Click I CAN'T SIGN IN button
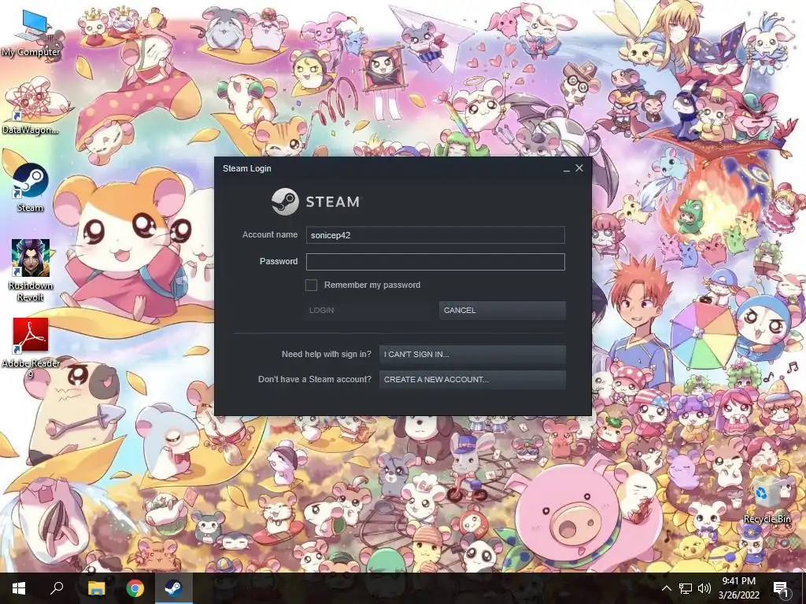This screenshot has width=806, height=604. [472, 355]
